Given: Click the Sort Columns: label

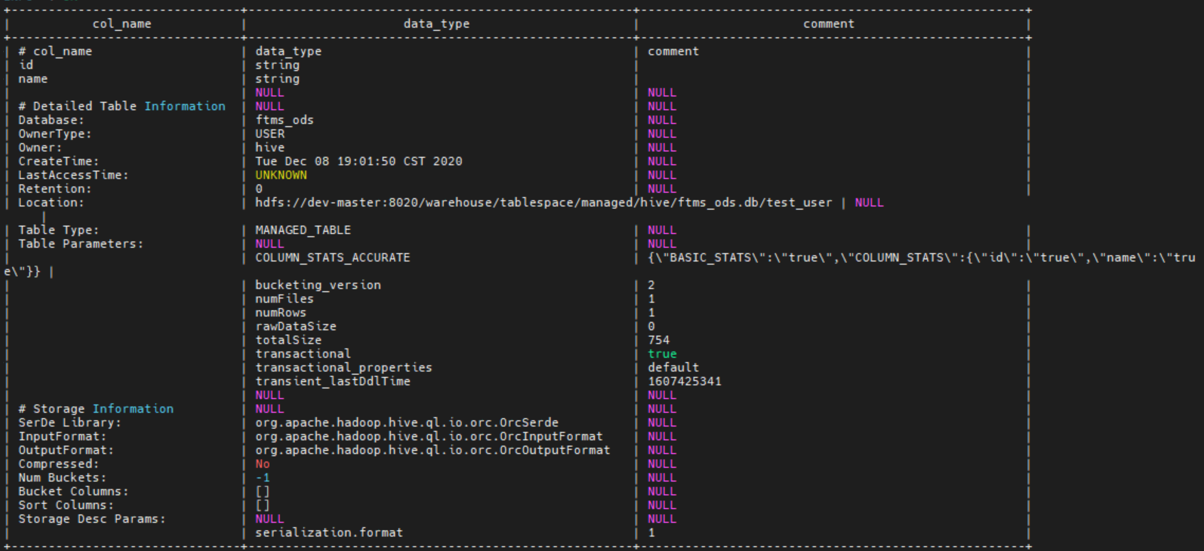Looking at the screenshot, I should pos(66,505).
